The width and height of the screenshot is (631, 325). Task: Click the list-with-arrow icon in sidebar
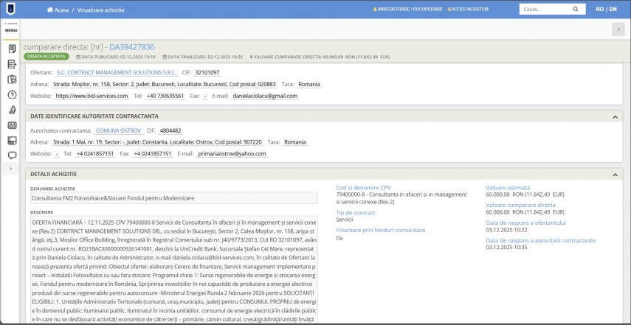12,64
